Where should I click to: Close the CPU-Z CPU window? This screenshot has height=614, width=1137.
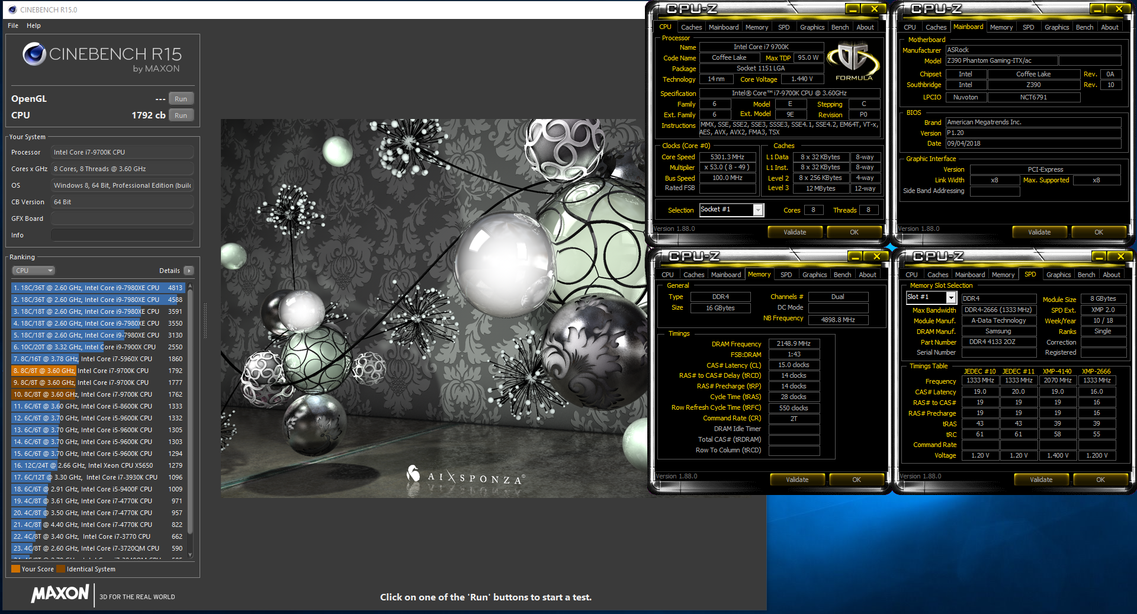(874, 9)
